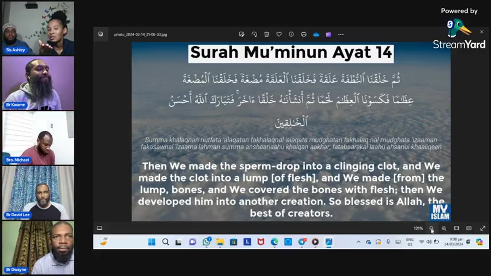Open the speaker volume tray icon

[429, 242]
